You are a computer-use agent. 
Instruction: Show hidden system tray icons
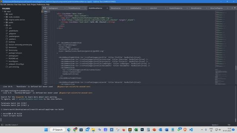202,130
